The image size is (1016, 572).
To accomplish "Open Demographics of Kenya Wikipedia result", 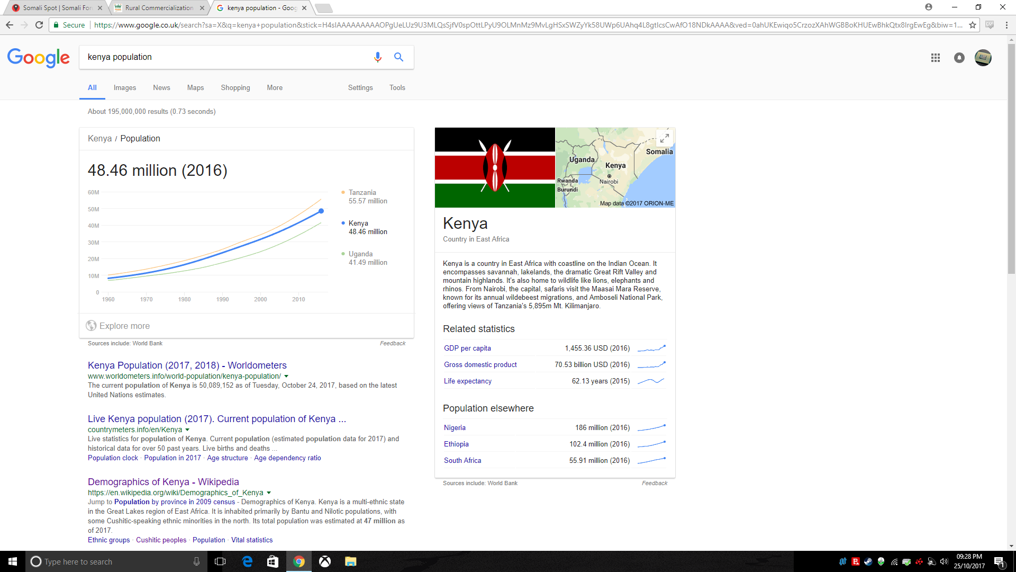I will pyautogui.click(x=164, y=482).
